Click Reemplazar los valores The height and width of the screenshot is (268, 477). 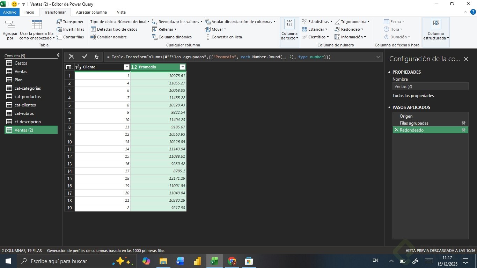[177, 22]
